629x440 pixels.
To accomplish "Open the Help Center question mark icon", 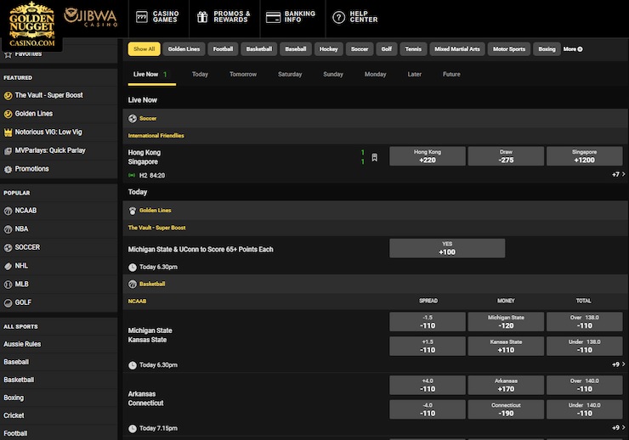I will click(x=338, y=17).
